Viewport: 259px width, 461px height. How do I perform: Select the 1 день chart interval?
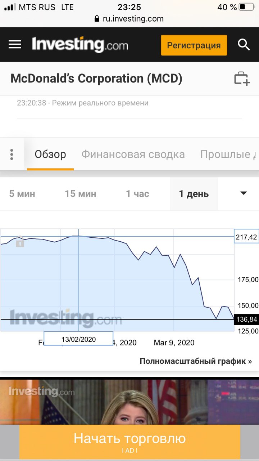pyautogui.click(x=194, y=194)
